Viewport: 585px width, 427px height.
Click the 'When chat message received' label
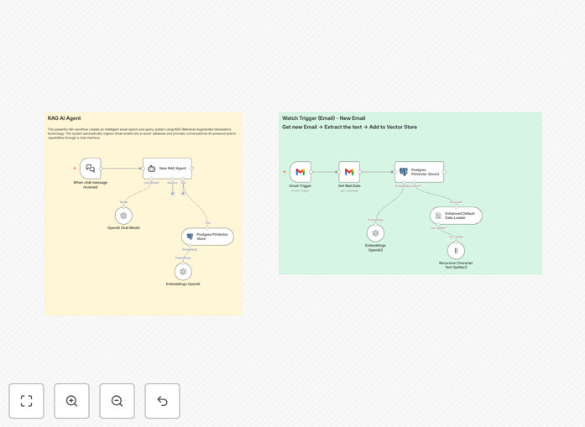click(x=91, y=185)
